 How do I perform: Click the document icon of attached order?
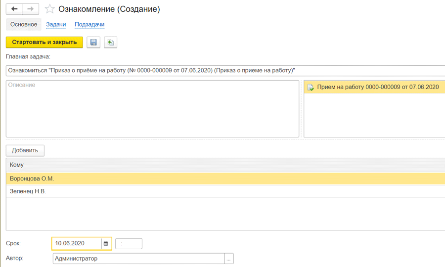[311, 88]
